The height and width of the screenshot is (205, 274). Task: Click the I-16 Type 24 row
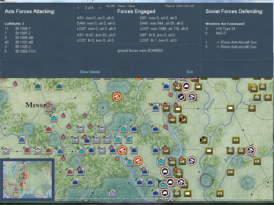pyautogui.click(x=220, y=29)
